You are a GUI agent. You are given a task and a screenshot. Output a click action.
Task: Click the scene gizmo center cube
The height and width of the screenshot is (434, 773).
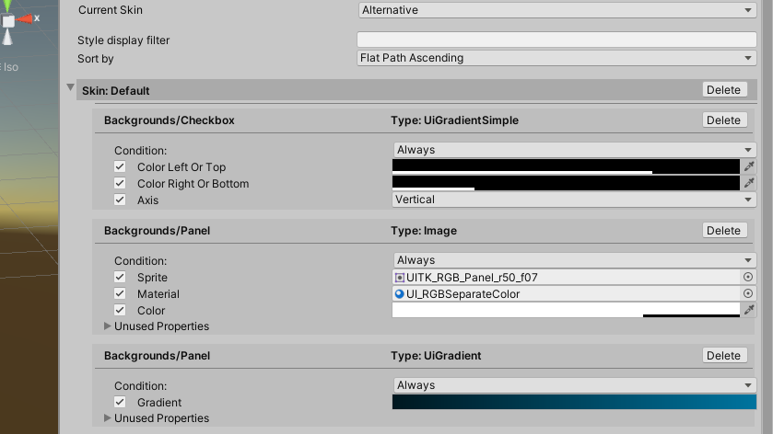point(8,20)
